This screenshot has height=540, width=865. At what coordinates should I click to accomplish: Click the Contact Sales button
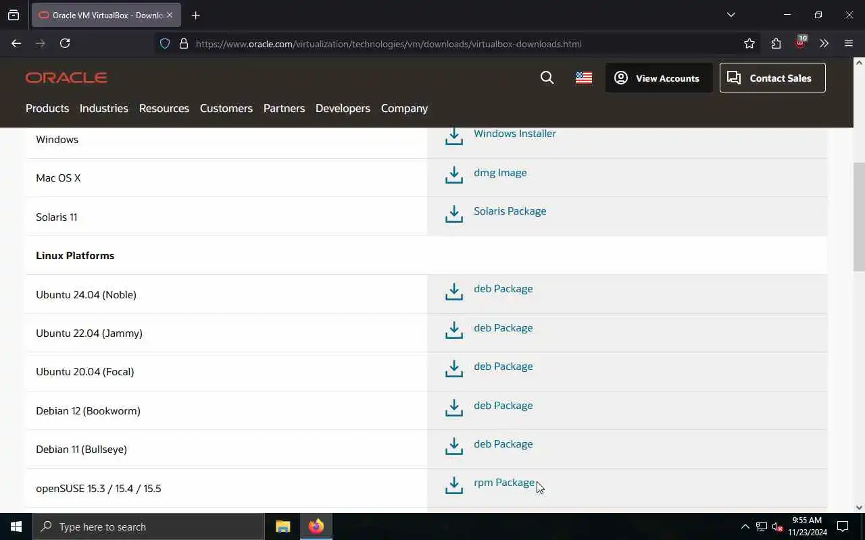(x=772, y=78)
